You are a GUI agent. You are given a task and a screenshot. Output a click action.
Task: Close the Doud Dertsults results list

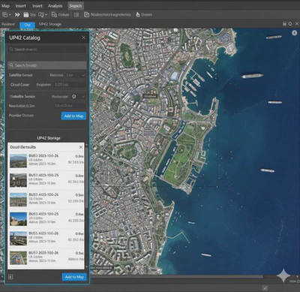tap(81, 147)
